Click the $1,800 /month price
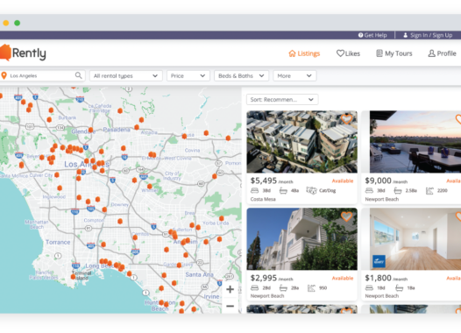This screenshot has height=333, width=461. (386, 278)
